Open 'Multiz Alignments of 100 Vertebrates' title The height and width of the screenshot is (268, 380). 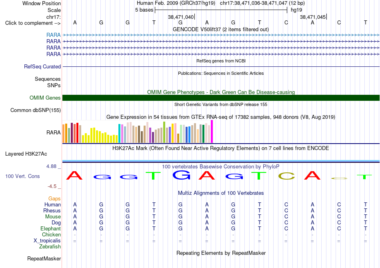221,193
